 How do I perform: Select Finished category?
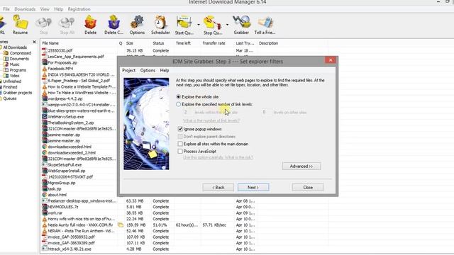click(x=10, y=86)
